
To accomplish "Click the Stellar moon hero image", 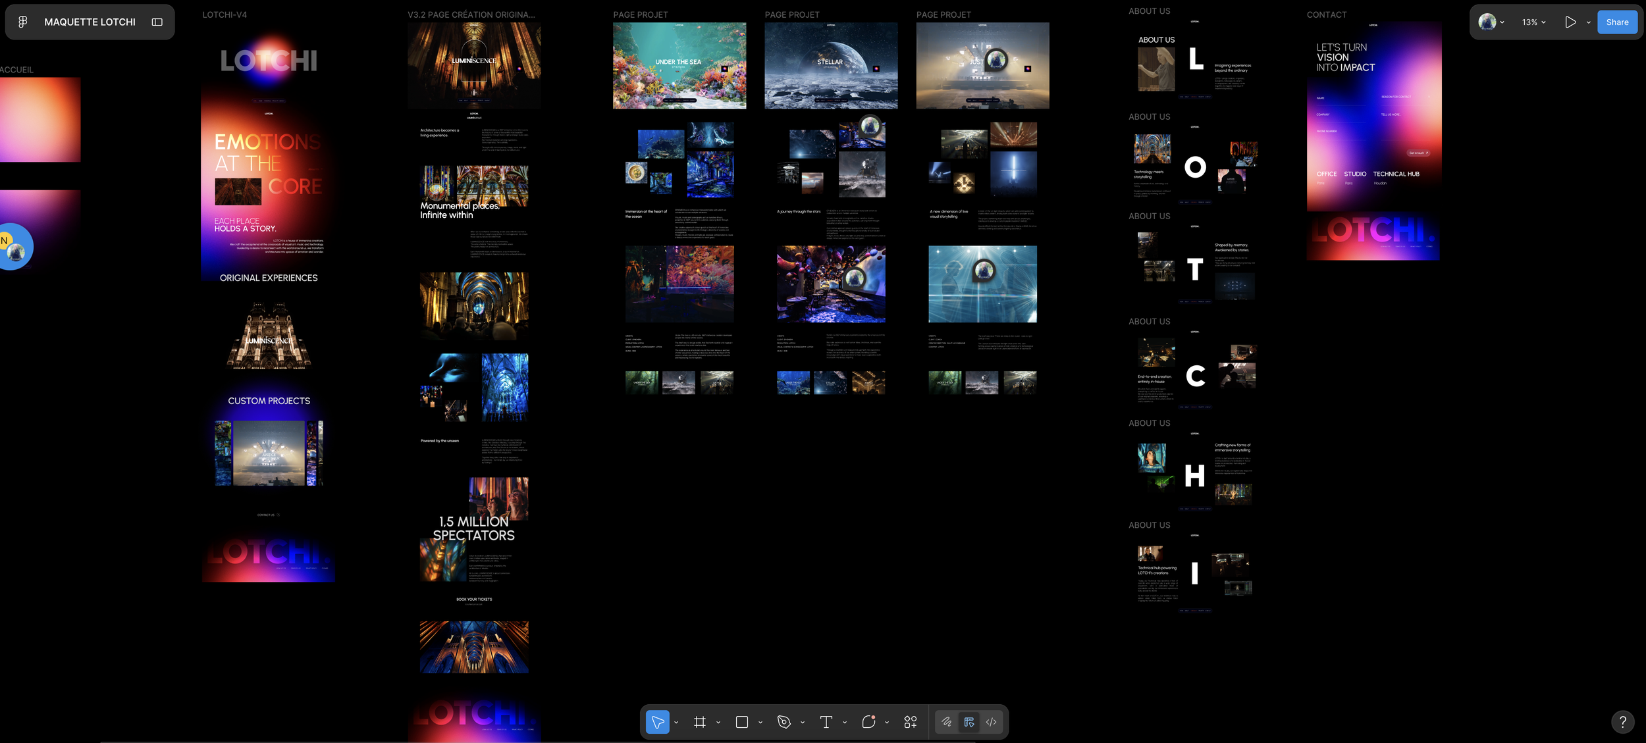I will [x=831, y=66].
